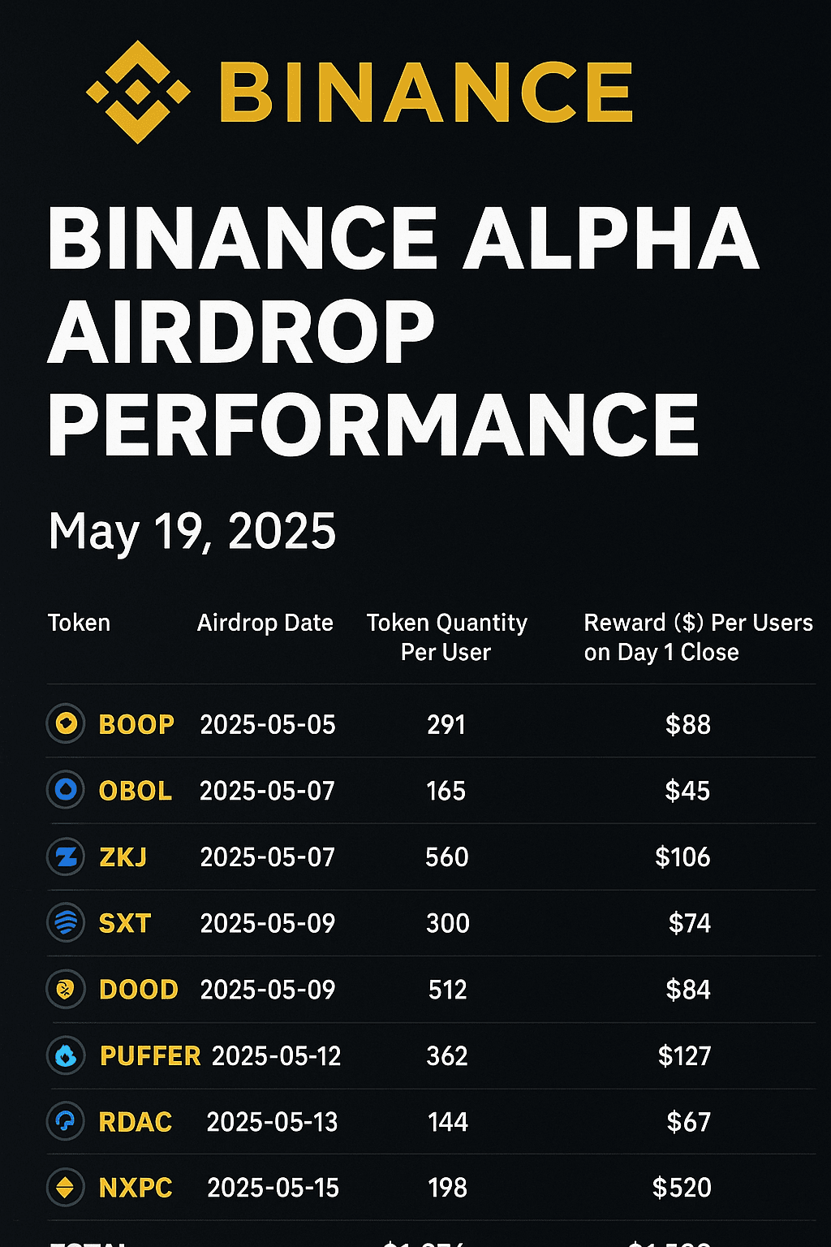Click the PUFFER token icon

tap(66, 1055)
